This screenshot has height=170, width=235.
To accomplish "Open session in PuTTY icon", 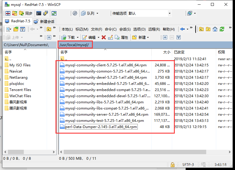I will pyautogui.click(x=46, y=14).
